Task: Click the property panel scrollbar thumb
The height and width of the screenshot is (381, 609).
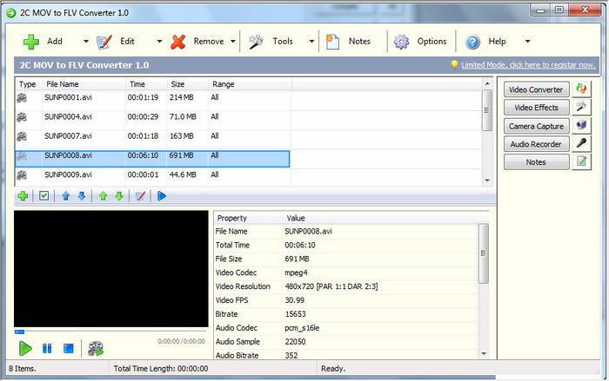Action: coord(484,253)
